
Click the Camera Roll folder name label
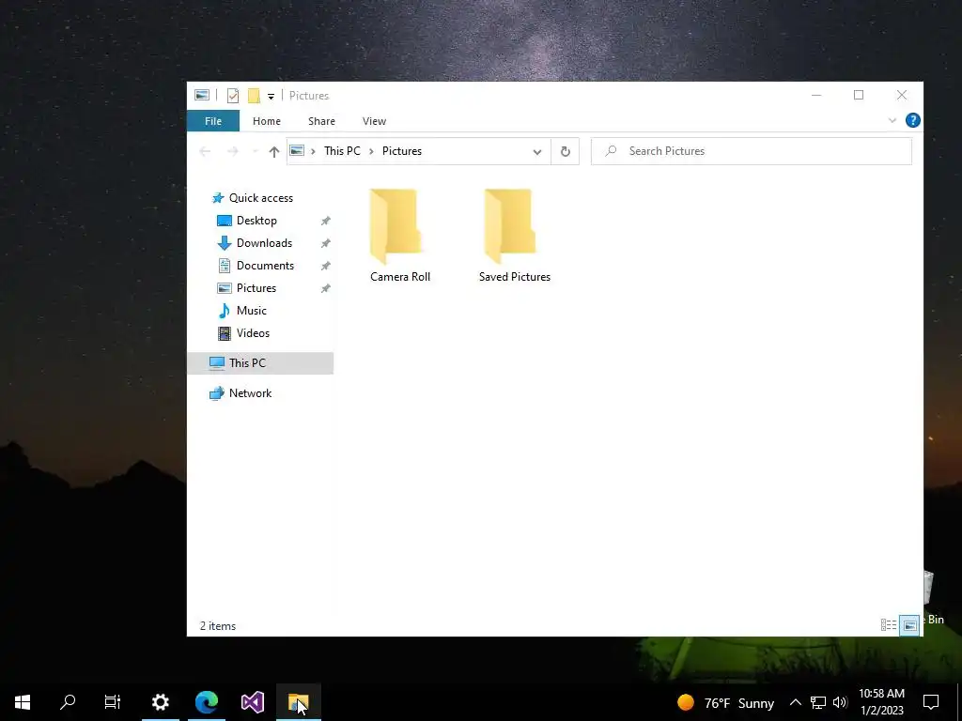(x=400, y=277)
